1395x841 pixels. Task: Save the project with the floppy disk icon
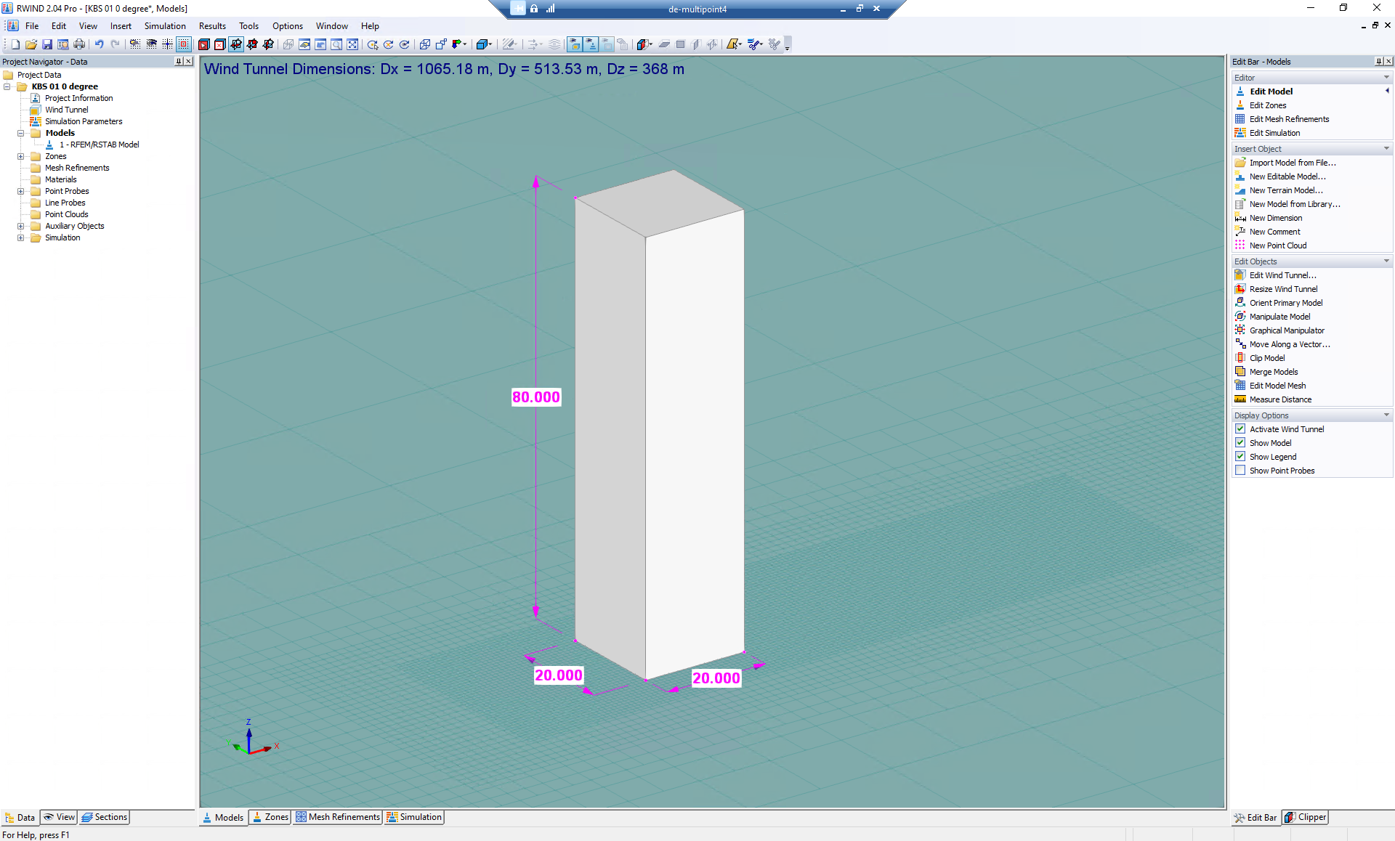[47, 44]
